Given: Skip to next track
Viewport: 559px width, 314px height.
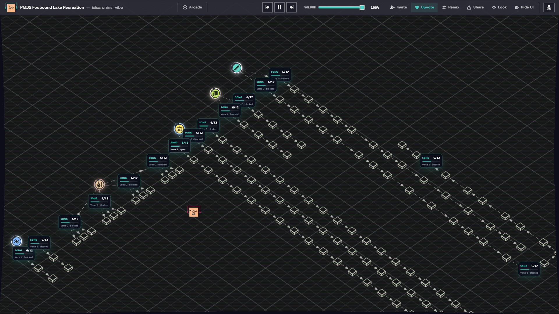Looking at the screenshot, I should [x=291, y=7].
